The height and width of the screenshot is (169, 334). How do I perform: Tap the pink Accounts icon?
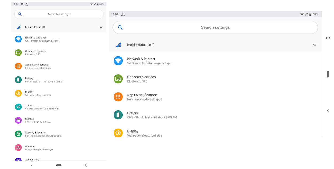pos(18,147)
